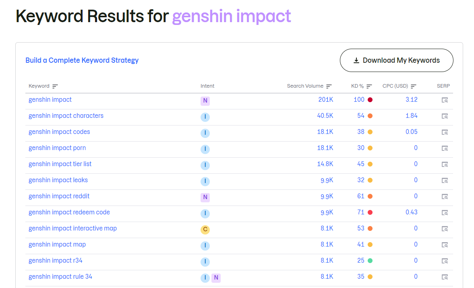Sort by CPC (USD) column
474x288 pixels.
[x=414, y=86]
